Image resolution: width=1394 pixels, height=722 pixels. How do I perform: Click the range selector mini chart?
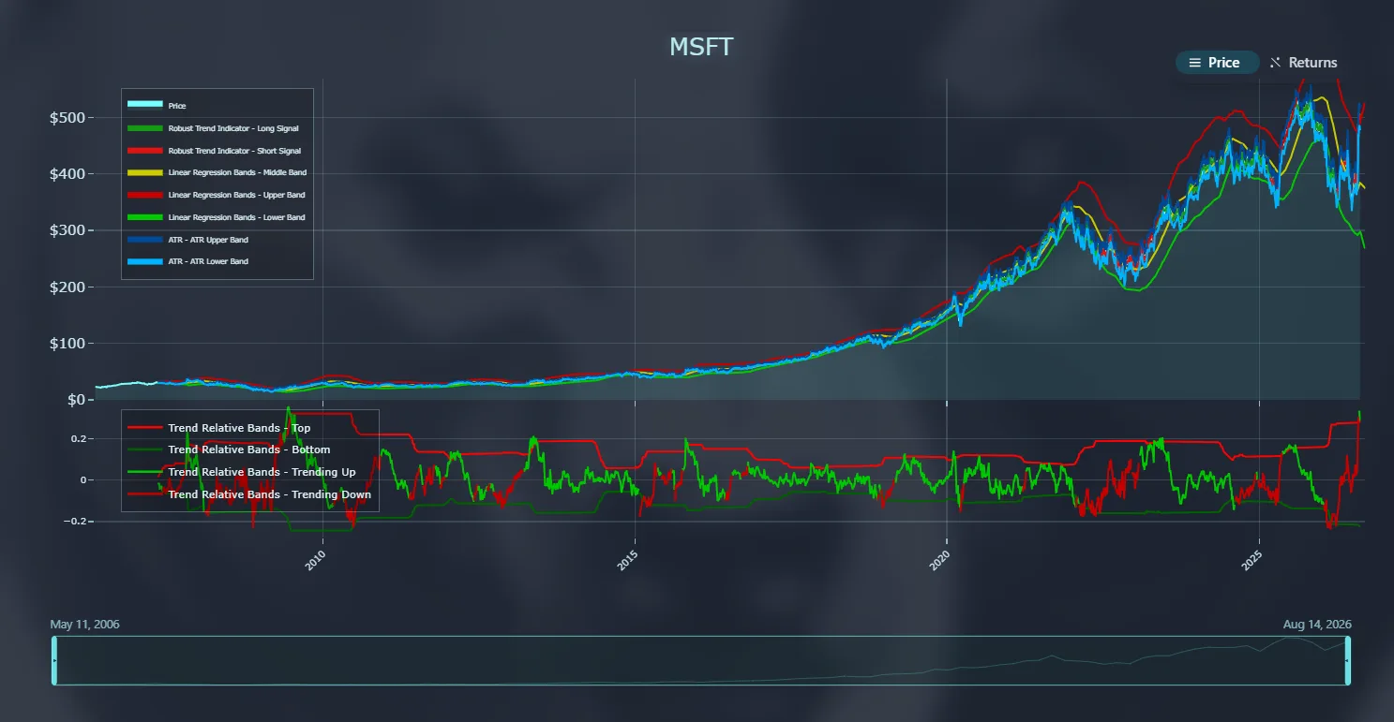point(701,660)
